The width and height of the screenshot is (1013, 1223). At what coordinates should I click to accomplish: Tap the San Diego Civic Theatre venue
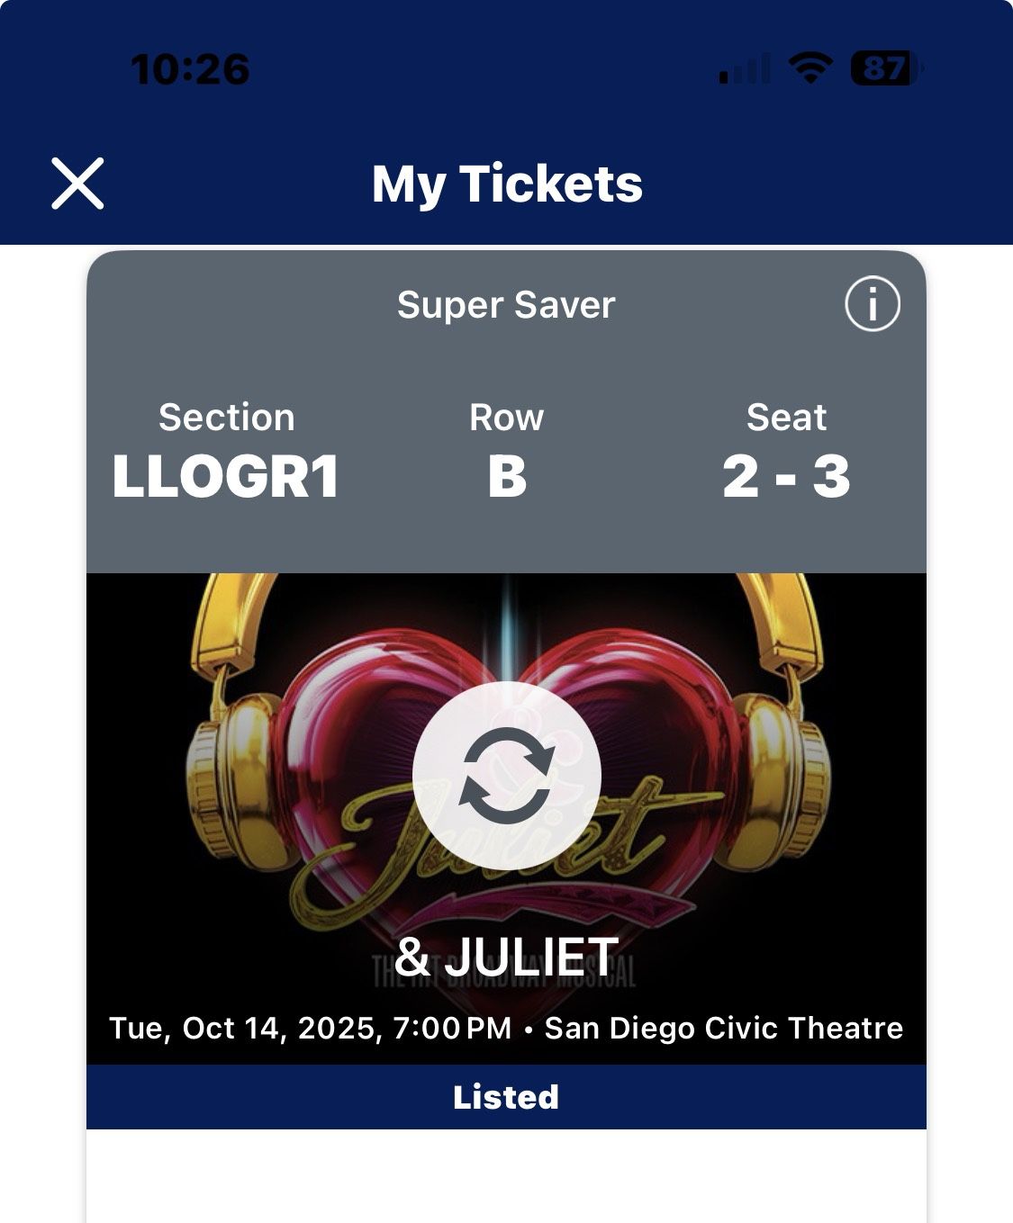[723, 1028]
